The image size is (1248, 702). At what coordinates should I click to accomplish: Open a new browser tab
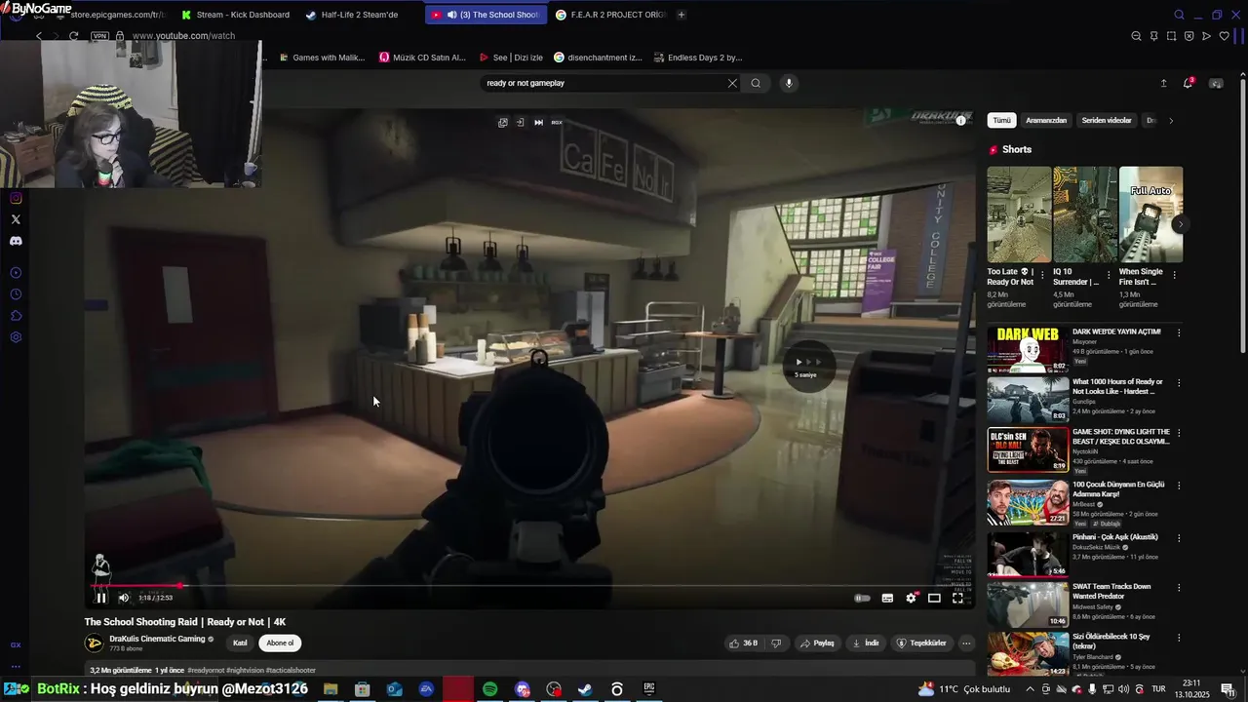[x=681, y=15]
